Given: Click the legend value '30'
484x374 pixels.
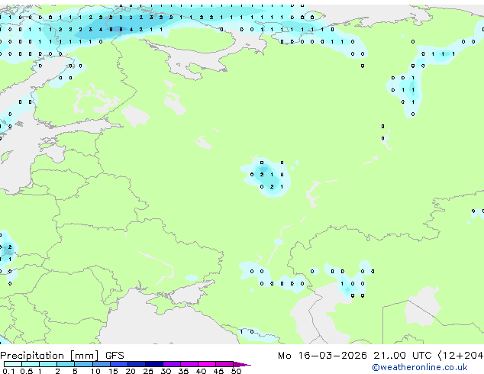Looking at the screenshot, I should pos(166,371).
